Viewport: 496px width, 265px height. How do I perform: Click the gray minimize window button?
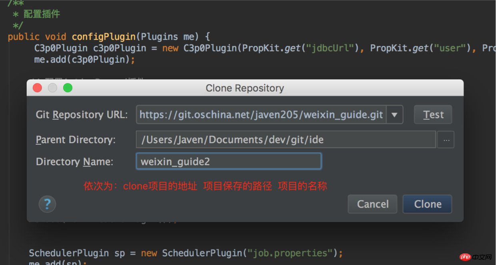click(52, 88)
